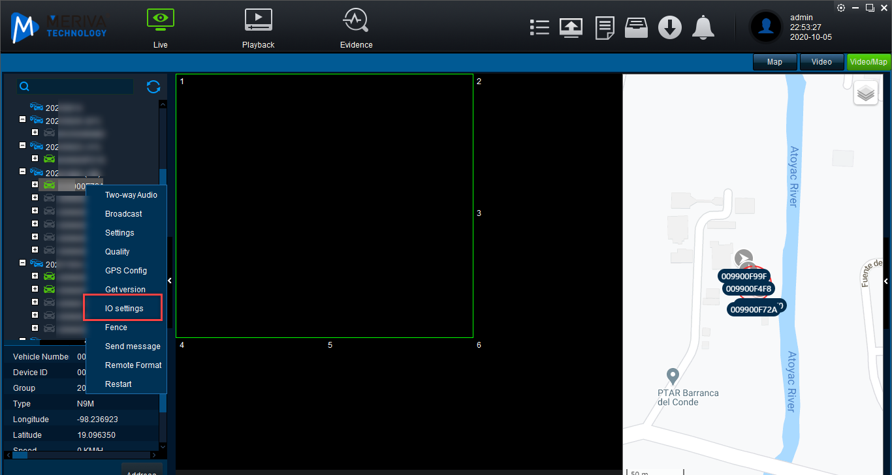The image size is (892, 475).
Task: Select the Video/Map combined view
Action: [x=868, y=62]
